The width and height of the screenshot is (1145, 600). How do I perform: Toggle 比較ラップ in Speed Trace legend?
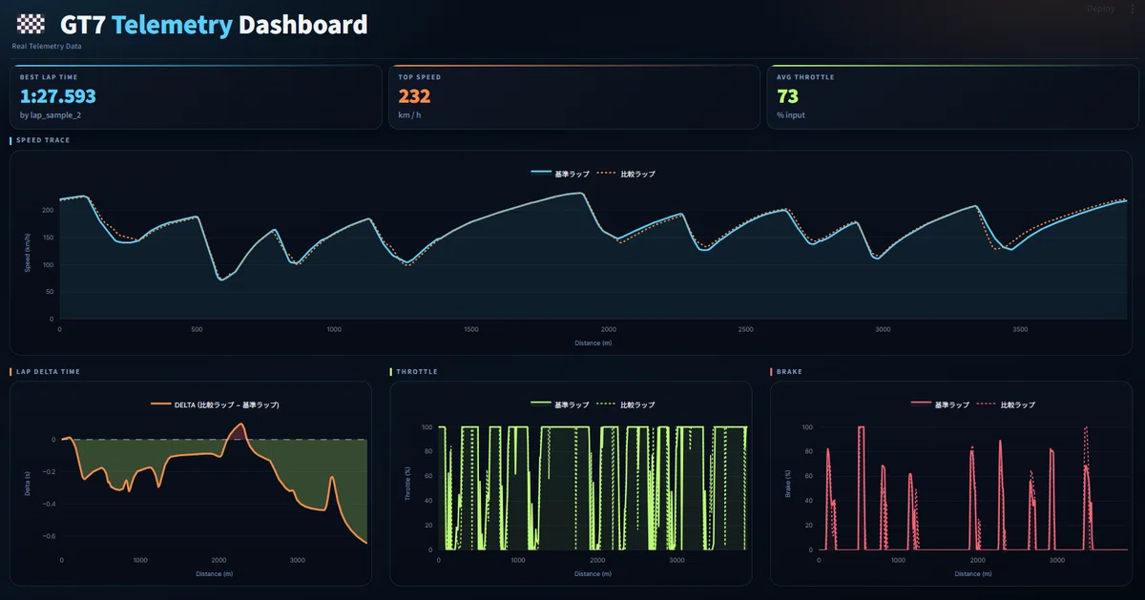(626, 175)
